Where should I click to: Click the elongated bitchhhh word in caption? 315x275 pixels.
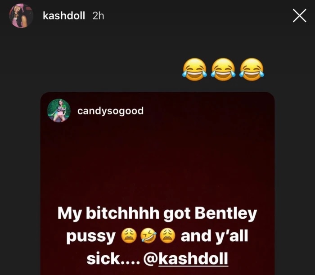pos(122,213)
